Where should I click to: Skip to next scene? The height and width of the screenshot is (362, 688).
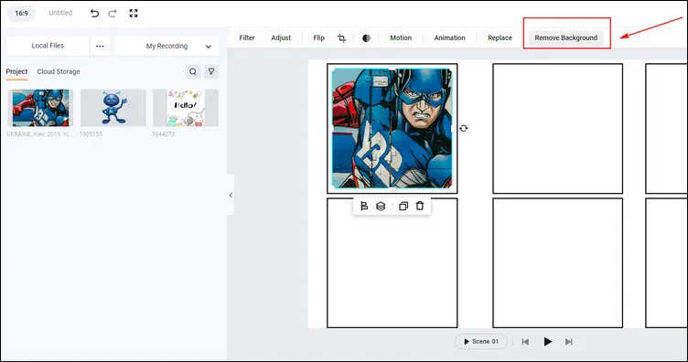pyautogui.click(x=569, y=342)
